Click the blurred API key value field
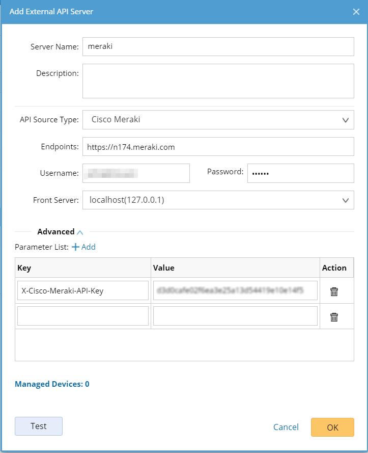 coord(235,290)
